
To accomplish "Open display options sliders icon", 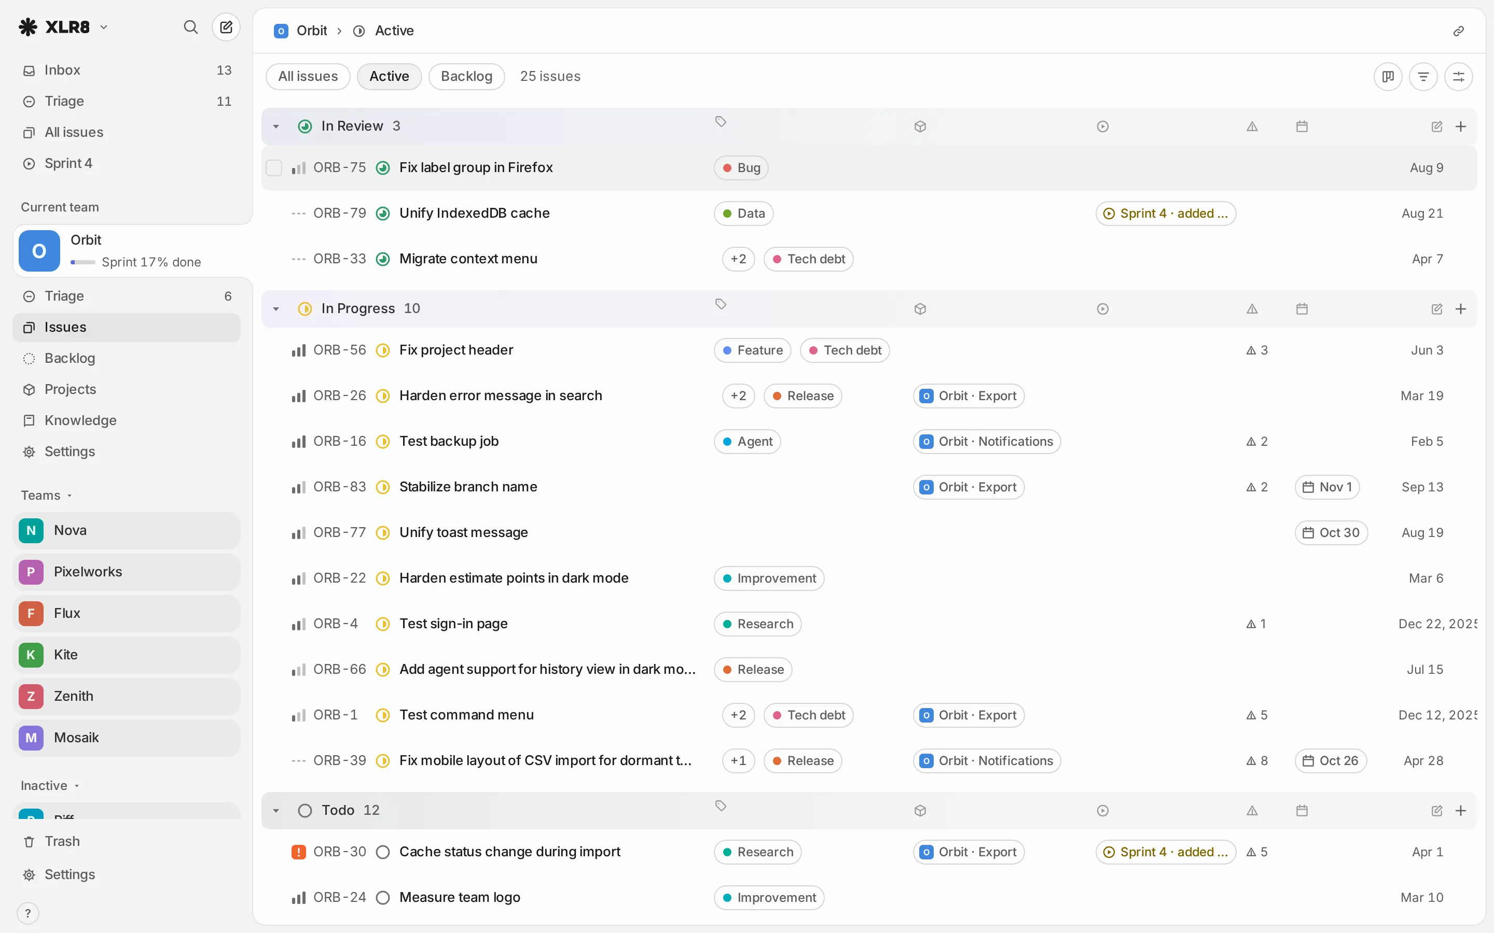I will 1458,77.
